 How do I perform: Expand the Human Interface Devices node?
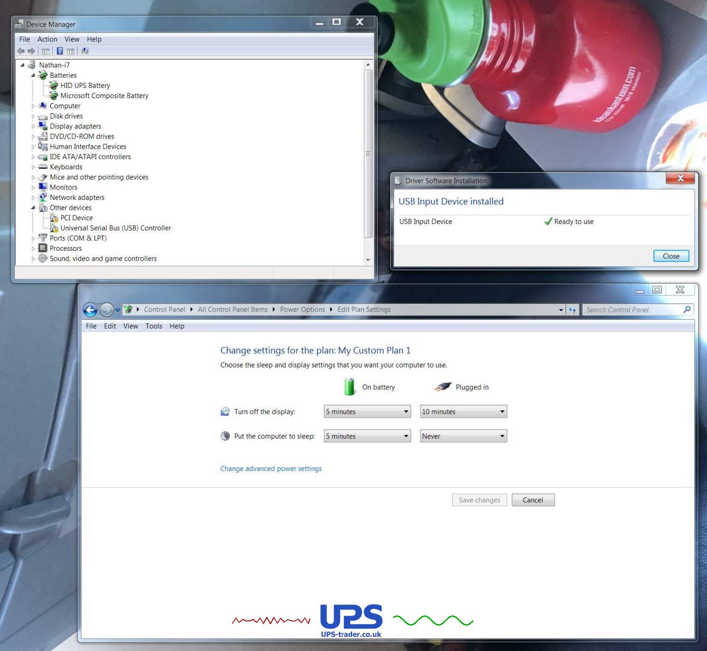[x=33, y=147]
